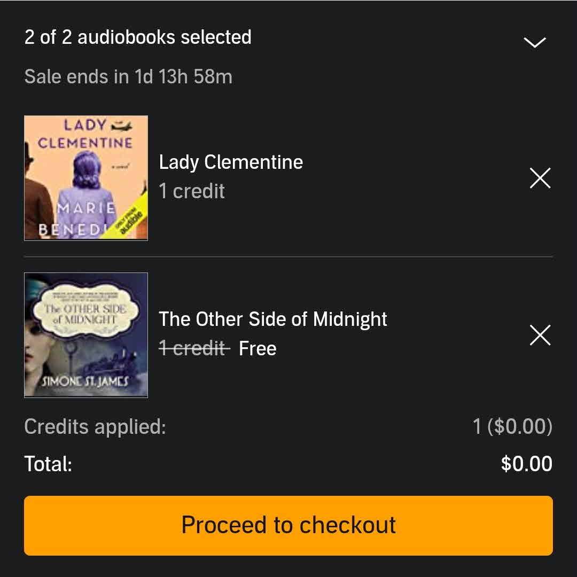The height and width of the screenshot is (577, 577).
Task: Proceed to checkout
Action: tap(288, 525)
